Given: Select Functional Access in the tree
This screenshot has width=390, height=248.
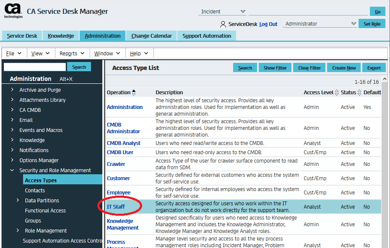Looking at the screenshot, I should (x=45, y=211).
